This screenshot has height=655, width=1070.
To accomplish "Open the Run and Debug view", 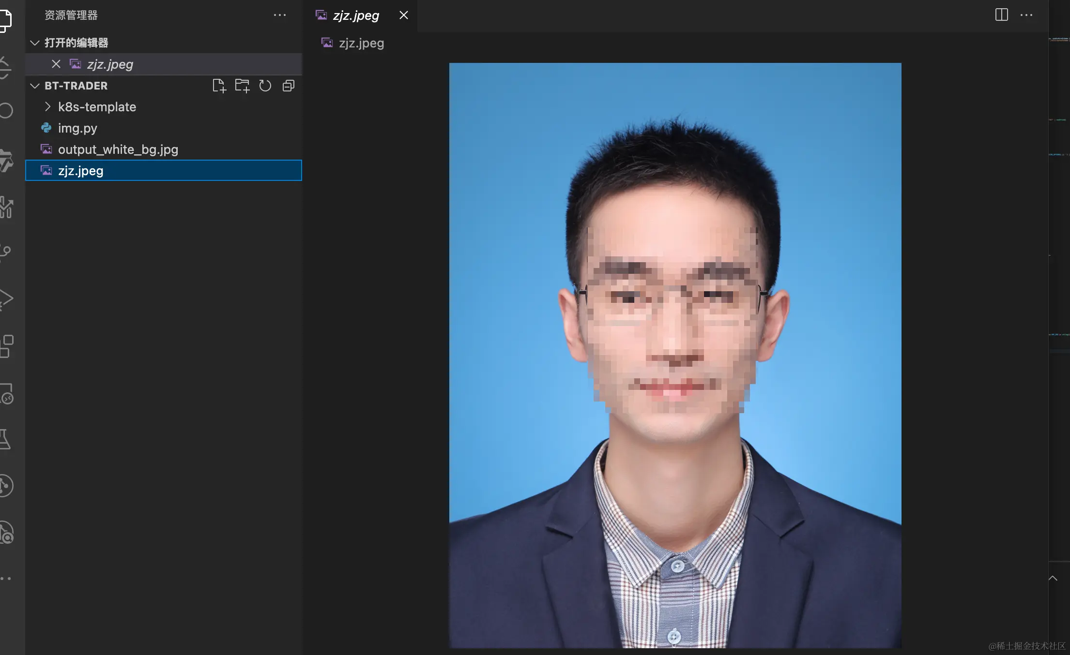I will [x=6, y=299].
